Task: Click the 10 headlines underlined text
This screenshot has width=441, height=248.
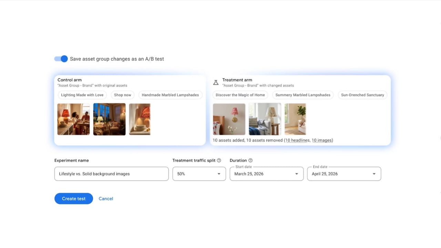Action: point(298,141)
